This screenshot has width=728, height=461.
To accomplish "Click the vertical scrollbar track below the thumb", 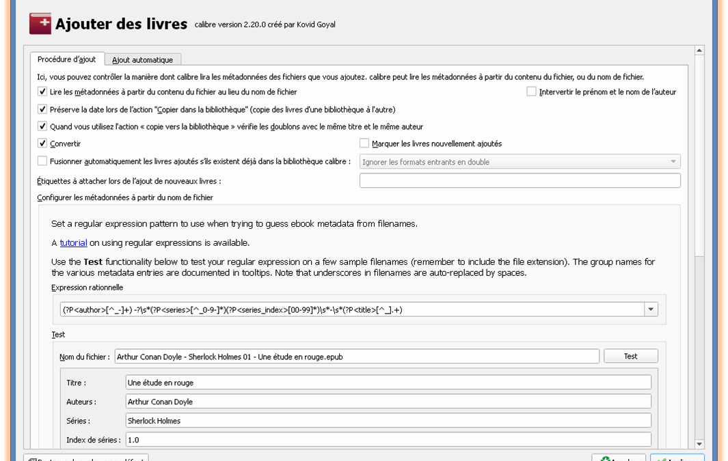I will (699, 347).
